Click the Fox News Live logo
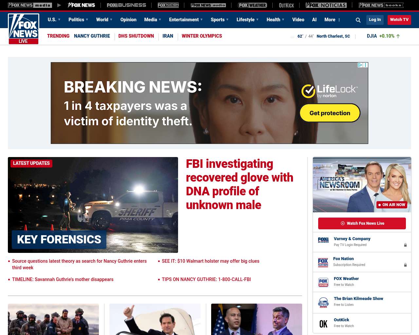Viewport: 419px width, 335px height. [x=24, y=29]
